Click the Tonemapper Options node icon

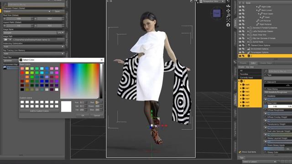point(249,52)
